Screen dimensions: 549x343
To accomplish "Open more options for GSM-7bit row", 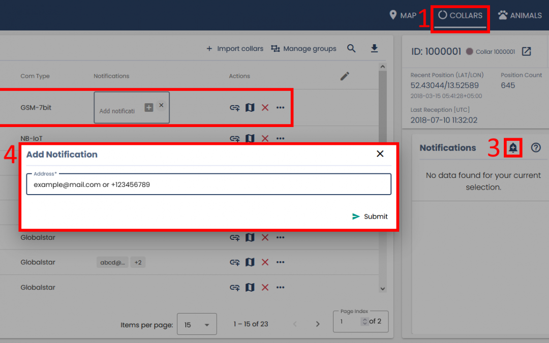I will (x=280, y=108).
